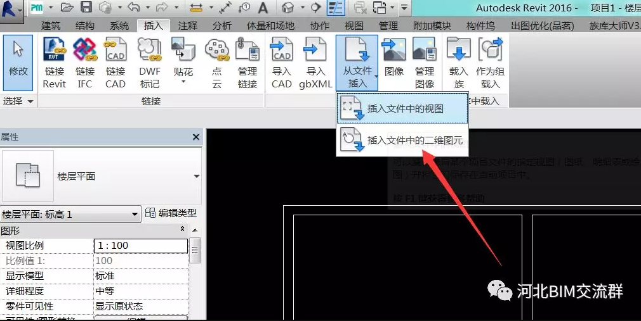Switch to the 构件坞 ribbon tab
This screenshot has height=321, width=641.
[x=480, y=26]
